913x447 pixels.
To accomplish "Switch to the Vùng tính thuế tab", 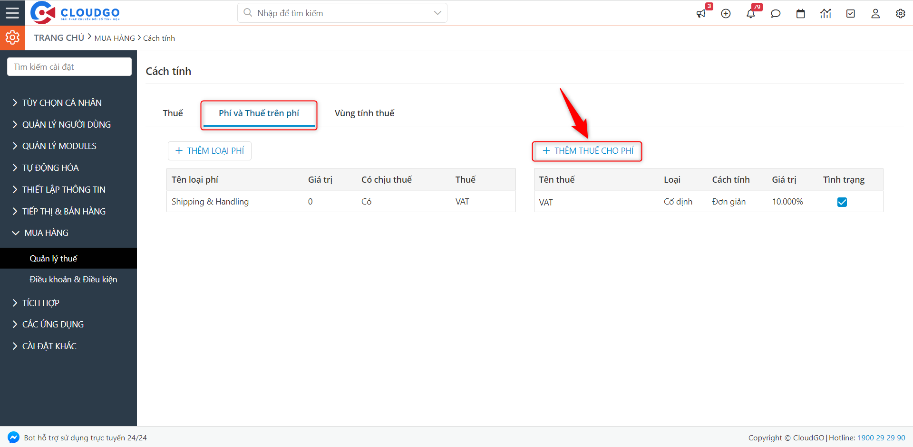I will tap(364, 113).
